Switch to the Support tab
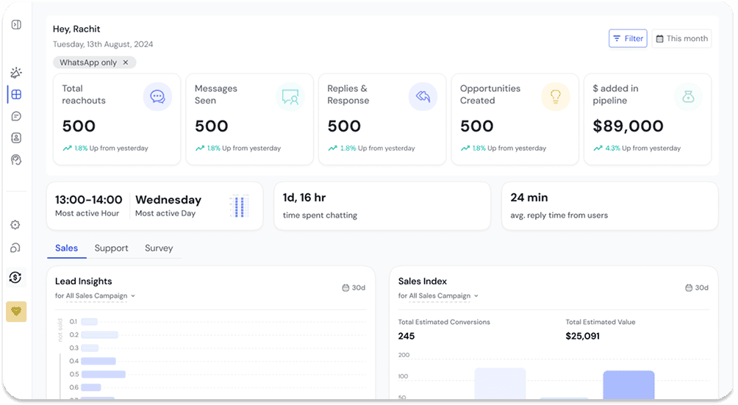The width and height of the screenshot is (738, 405). click(111, 248)
